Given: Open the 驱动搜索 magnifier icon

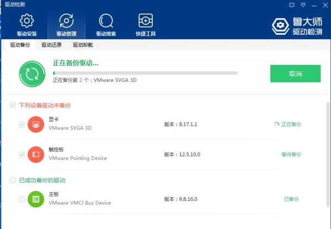Looking at the screenshot, I should tap(106, 20).
